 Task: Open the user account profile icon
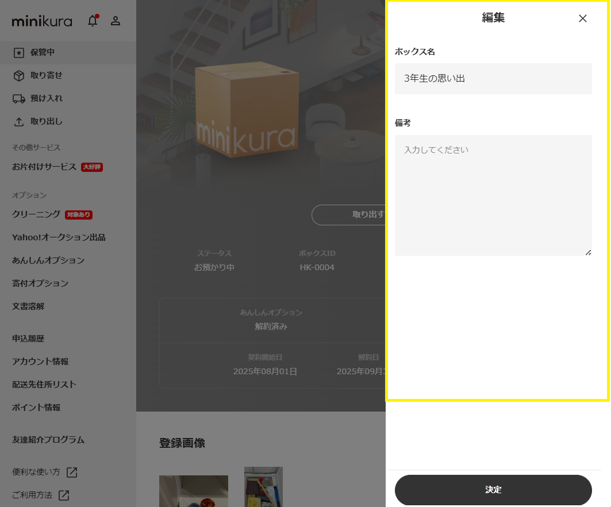(x=116, y=21)
